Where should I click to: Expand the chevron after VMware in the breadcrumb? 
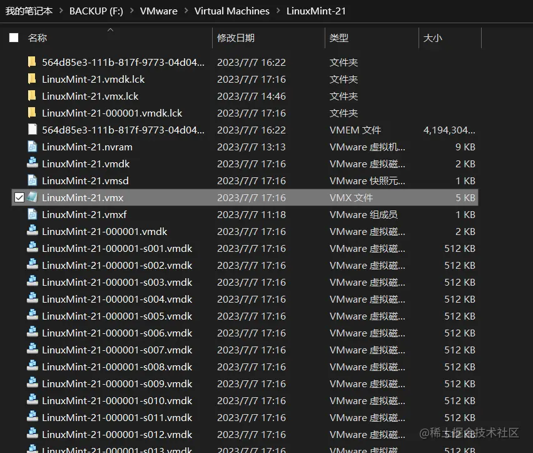click(186, 11)
